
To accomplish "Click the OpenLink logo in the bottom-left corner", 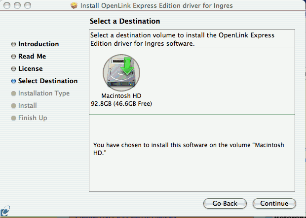I will pos(5,211).
